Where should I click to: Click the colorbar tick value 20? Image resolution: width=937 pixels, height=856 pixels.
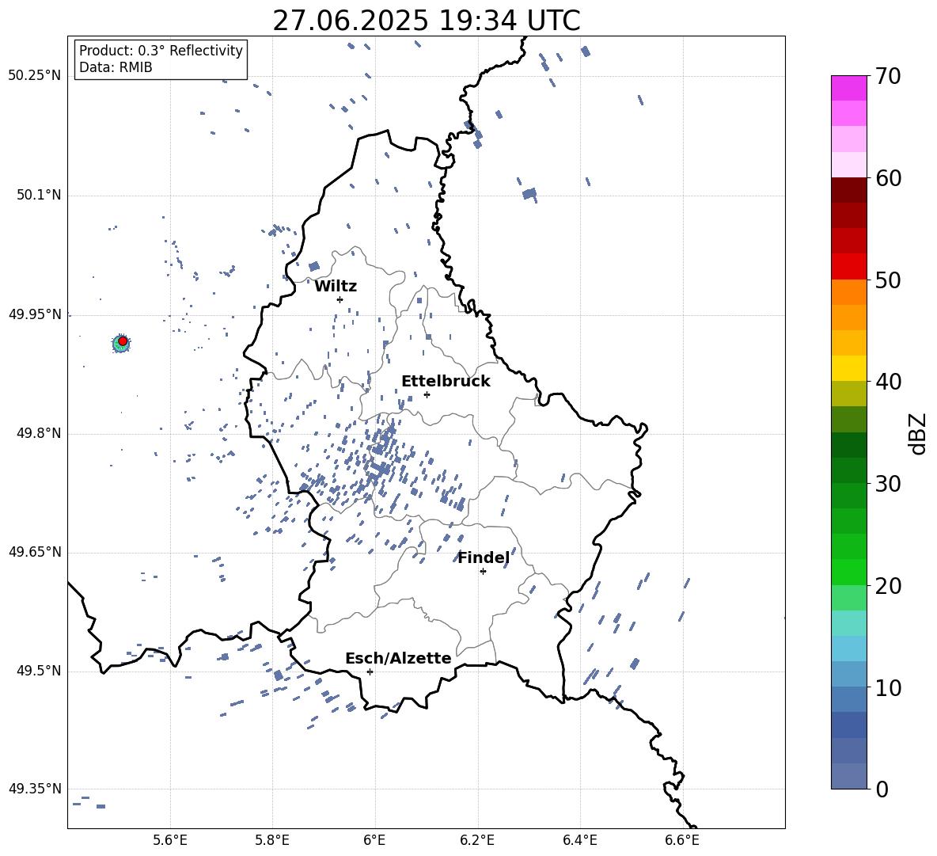pos(887,586)
